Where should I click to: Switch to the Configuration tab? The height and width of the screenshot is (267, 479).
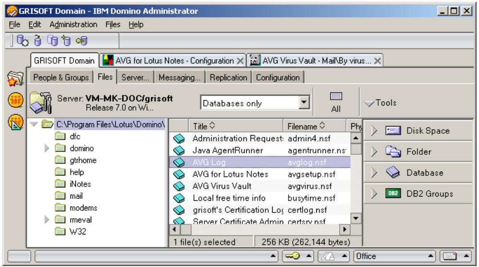coord(278,78)
